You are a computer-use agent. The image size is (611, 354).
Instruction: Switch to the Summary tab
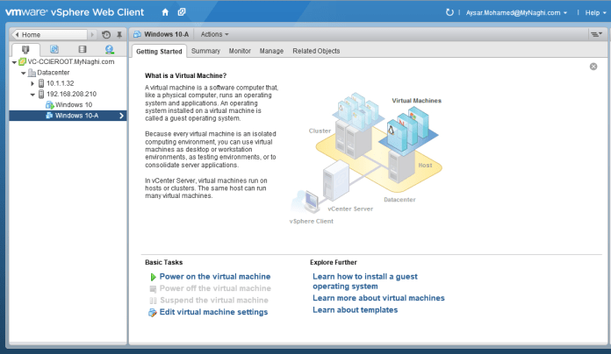(x=205, y=51)
